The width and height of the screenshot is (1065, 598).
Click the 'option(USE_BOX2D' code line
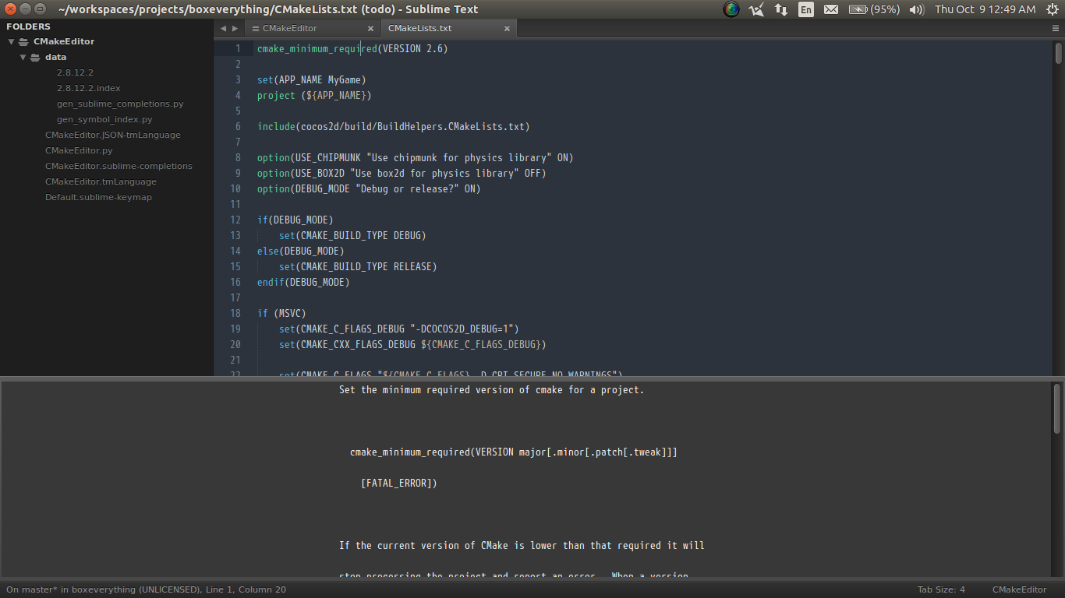point(402,173)
